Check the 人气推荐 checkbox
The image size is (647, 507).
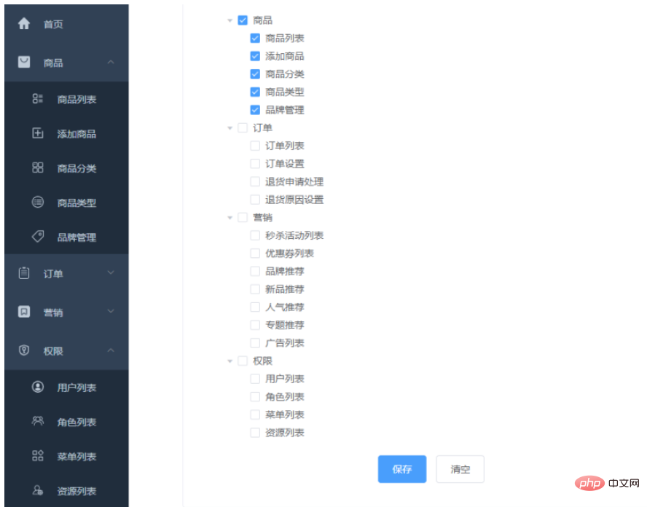pyautogui.click(x=255, y=307)
